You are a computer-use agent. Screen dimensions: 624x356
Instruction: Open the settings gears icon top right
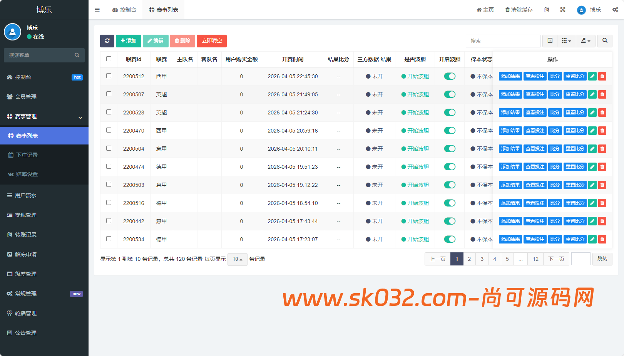point(615,10)
